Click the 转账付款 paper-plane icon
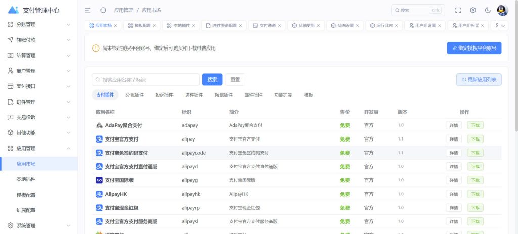Screen dimensions: 518x234 point(10,40)
